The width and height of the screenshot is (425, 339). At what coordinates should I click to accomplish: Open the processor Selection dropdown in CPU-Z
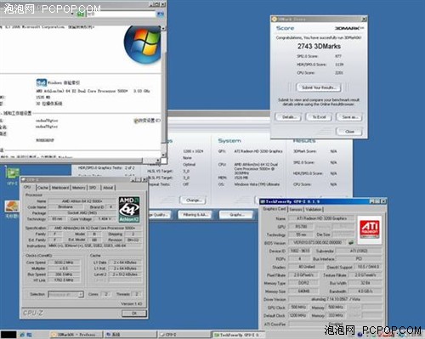(x=65, y=295)
